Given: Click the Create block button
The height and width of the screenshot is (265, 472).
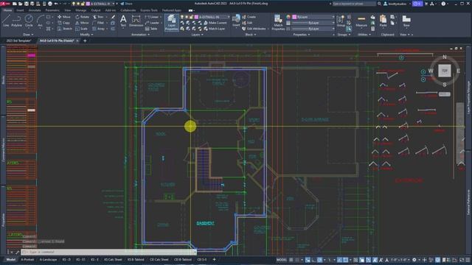Looking at the screenshot, I should point(249,17).
